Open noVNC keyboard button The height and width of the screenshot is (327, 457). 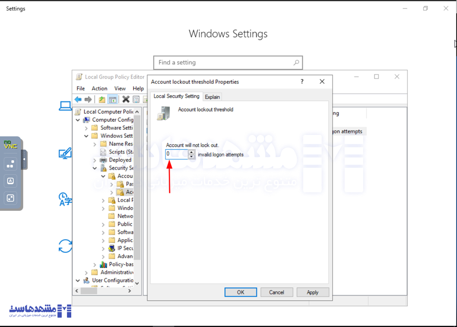10,181
